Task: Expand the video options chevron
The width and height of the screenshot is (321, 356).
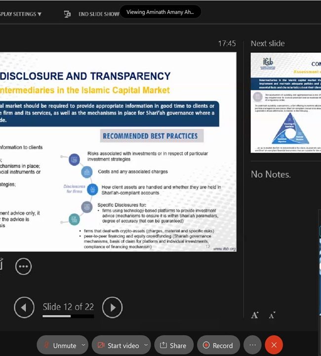Action: [x=146, y=345]
